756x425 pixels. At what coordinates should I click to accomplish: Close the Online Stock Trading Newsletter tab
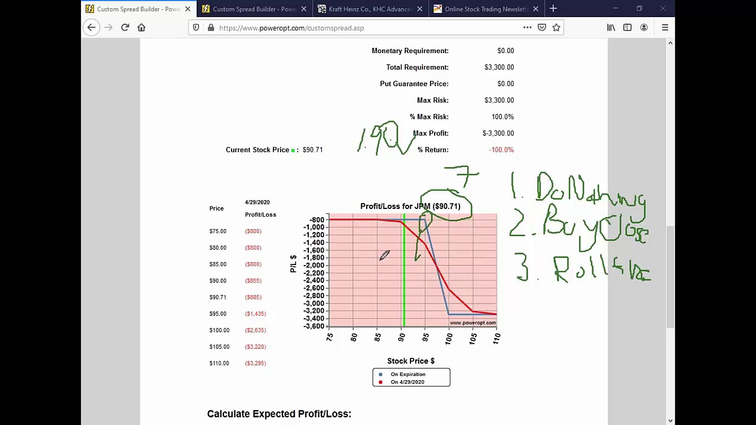[536, 9]
